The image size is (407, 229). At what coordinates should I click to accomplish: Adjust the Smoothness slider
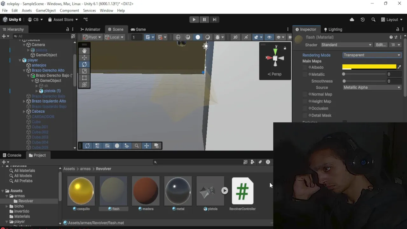point(364,81)
